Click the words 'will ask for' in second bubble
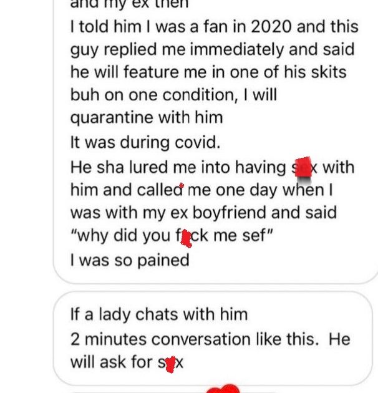The width and height of the screenshot is (378, 393). (112, 362)
